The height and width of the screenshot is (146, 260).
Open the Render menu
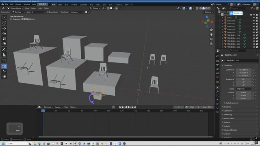(x=18, y=4)
